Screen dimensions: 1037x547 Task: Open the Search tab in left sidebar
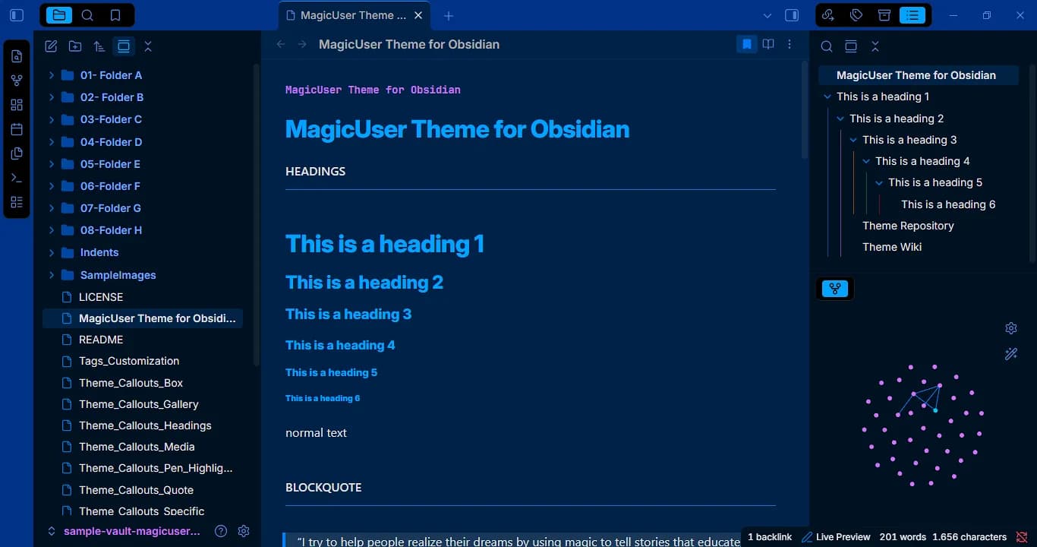[87, 15]
